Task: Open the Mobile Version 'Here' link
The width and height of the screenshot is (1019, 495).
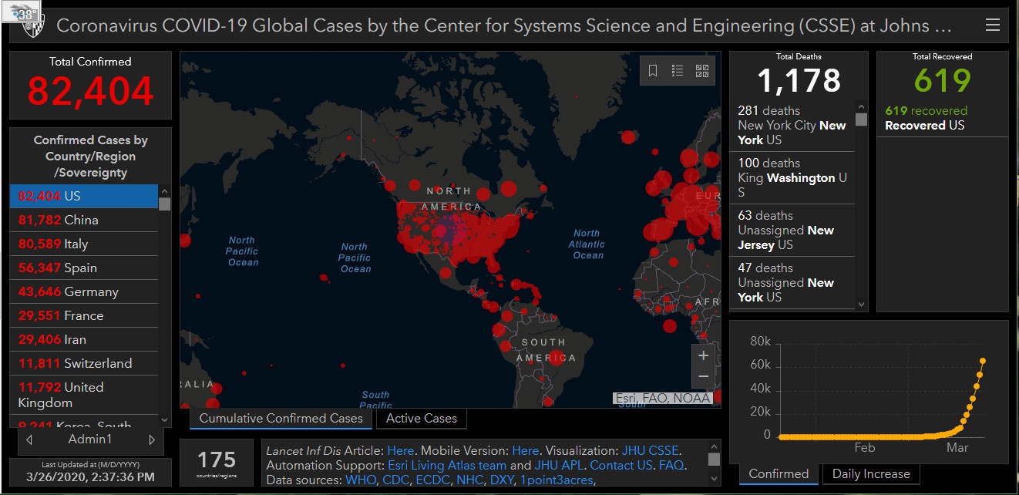Action: pyautogui.click(x=526, y=450)
